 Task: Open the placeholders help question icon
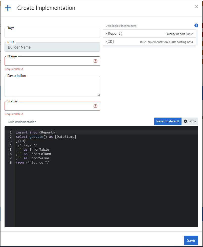coord(196,26)
